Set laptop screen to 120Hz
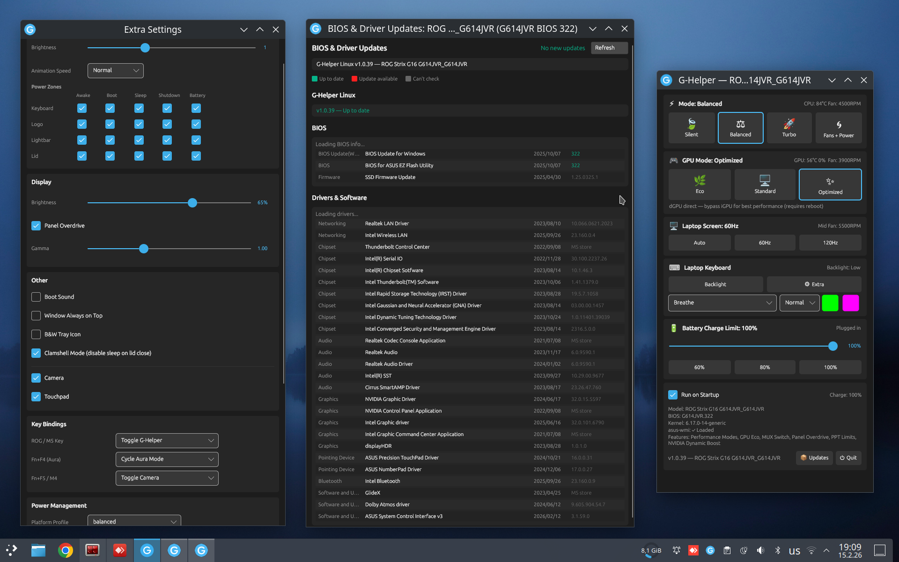This screenshot has width=899, height=562. (x=830, y=243)
